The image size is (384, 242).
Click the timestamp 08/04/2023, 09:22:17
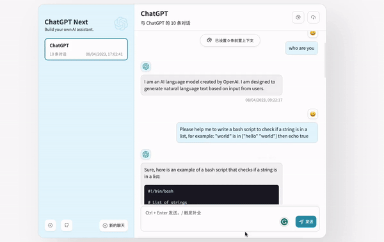point(264,100)
